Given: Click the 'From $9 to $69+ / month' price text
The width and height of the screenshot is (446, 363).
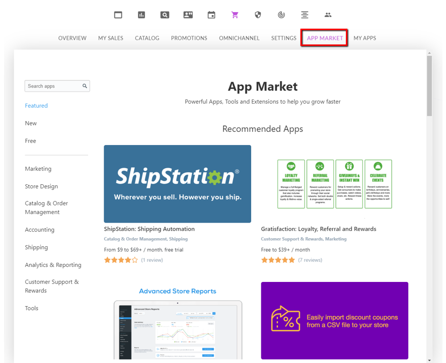Looking at the screenshot, I should pos(143,250).
